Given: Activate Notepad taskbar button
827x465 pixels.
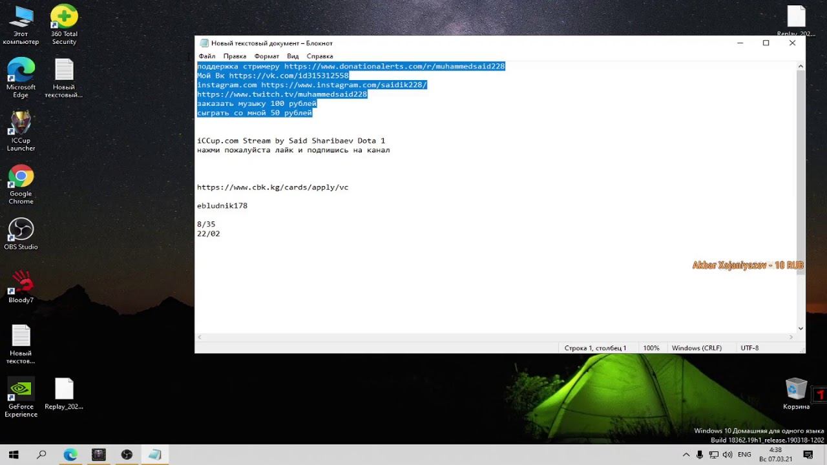Looking at the screenshot, I should pos(155,455).
